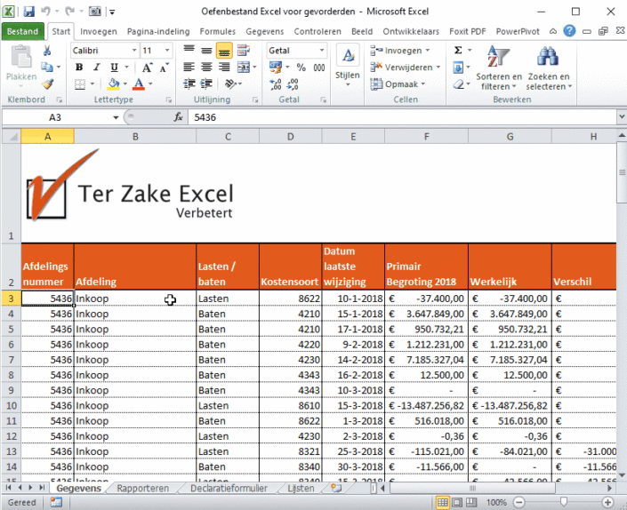The height and width of the screenshot is (510, 627).
Task: Click the Name Box showing A3
Action: click(x=55, y=117)
